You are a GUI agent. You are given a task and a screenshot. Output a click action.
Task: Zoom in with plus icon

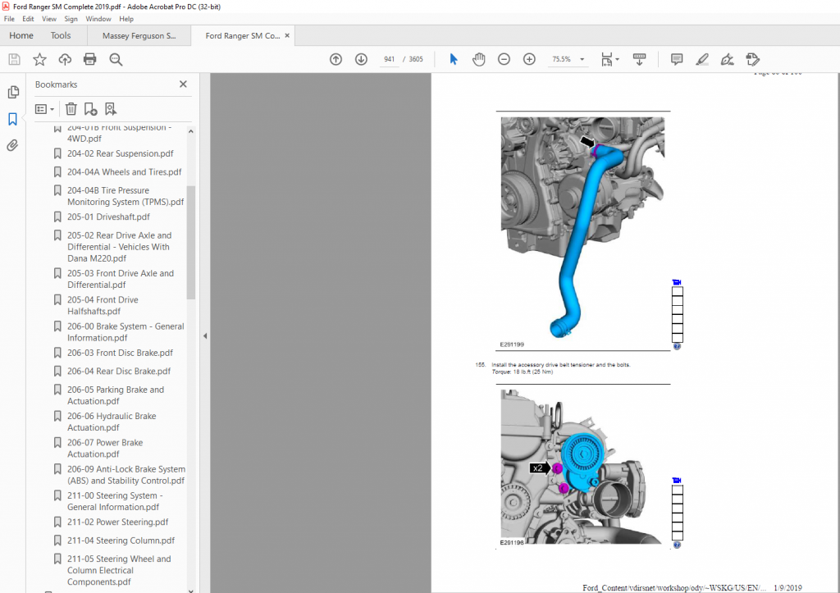tap(529, 59)
